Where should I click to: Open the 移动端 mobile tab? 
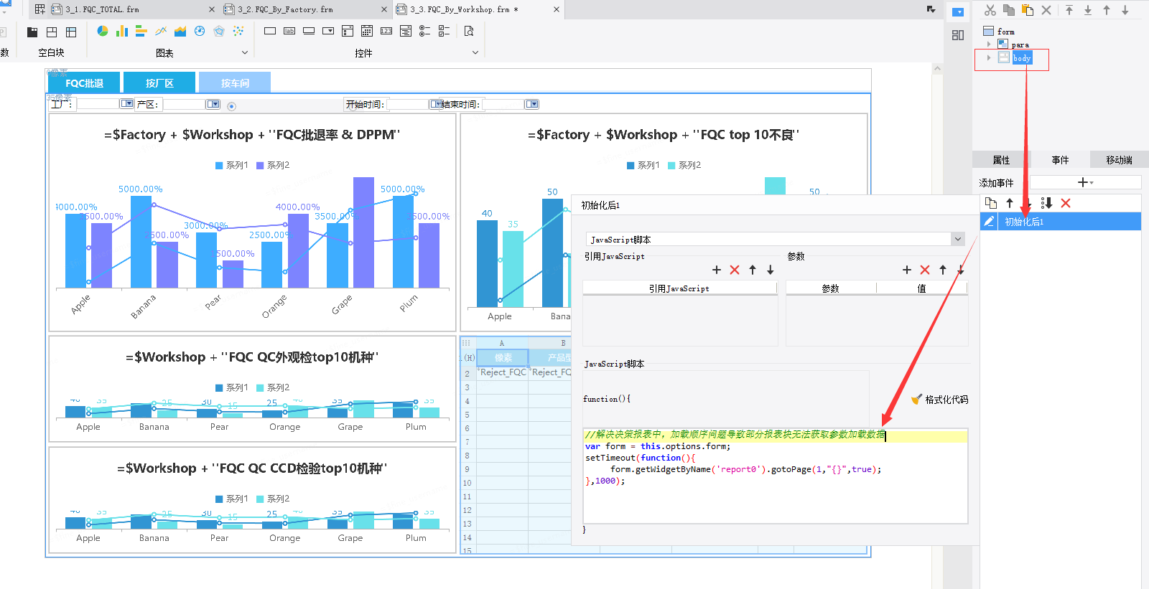1119,159
